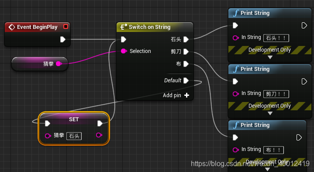The width and height of the screenshot is (314, 172).
Task: Click the red delegate pin on Event BeginPlay
Action: point(66,27)
